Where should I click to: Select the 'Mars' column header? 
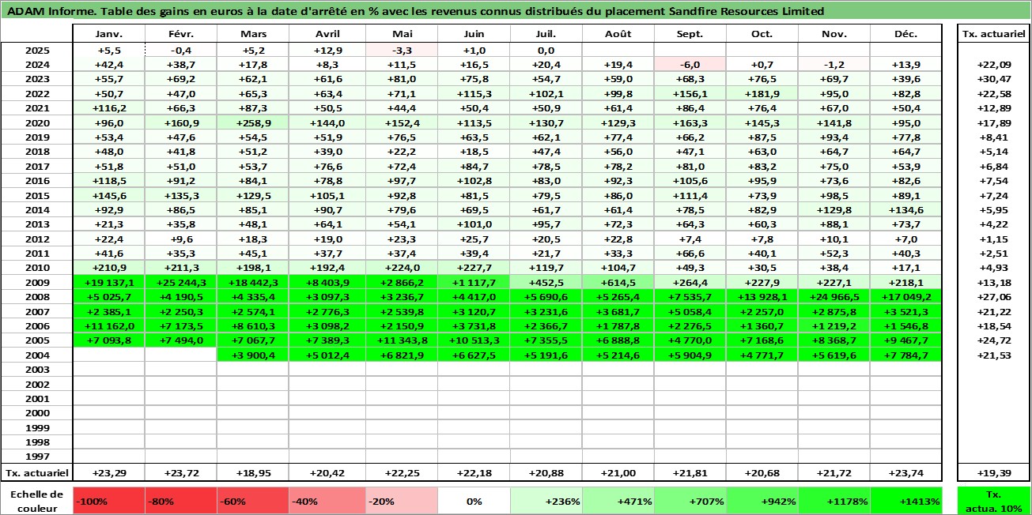coord(253,34)
